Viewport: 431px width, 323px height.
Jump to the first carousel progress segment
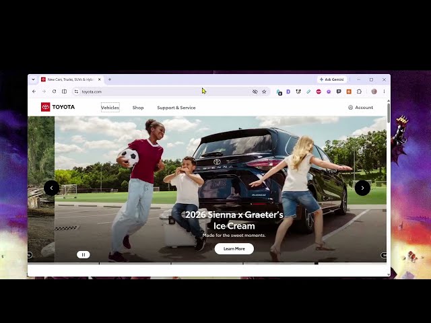63,263
